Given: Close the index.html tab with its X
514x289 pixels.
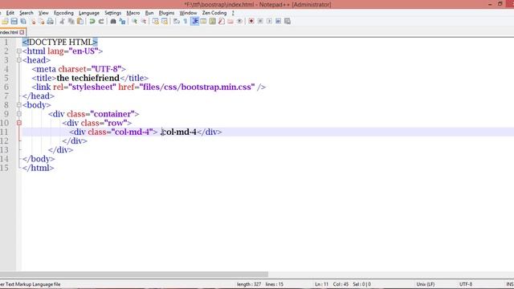Looking at the screenshot, I should 22,32.
